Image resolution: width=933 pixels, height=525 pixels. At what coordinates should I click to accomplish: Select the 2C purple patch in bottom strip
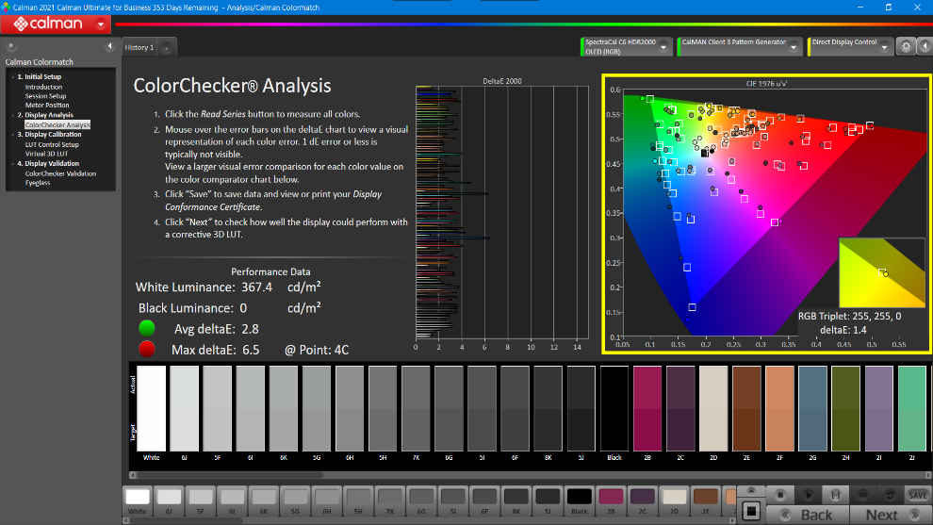(x=642, y=501)
